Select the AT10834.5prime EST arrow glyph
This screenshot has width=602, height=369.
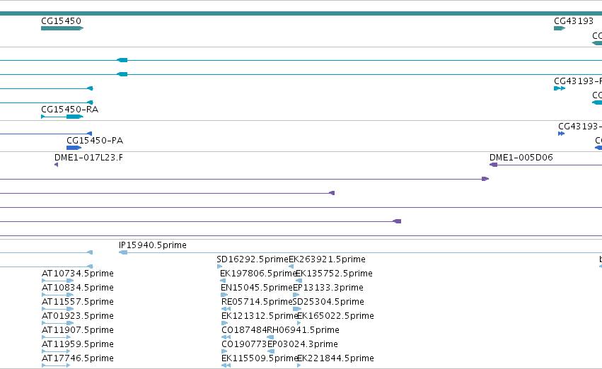[57, 295]
